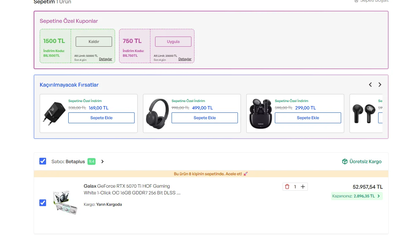Screen dimensions: 398x237
Task: Open the Galax GeForce RTX 5070 Ti title
Action: [x=132, y=189]
